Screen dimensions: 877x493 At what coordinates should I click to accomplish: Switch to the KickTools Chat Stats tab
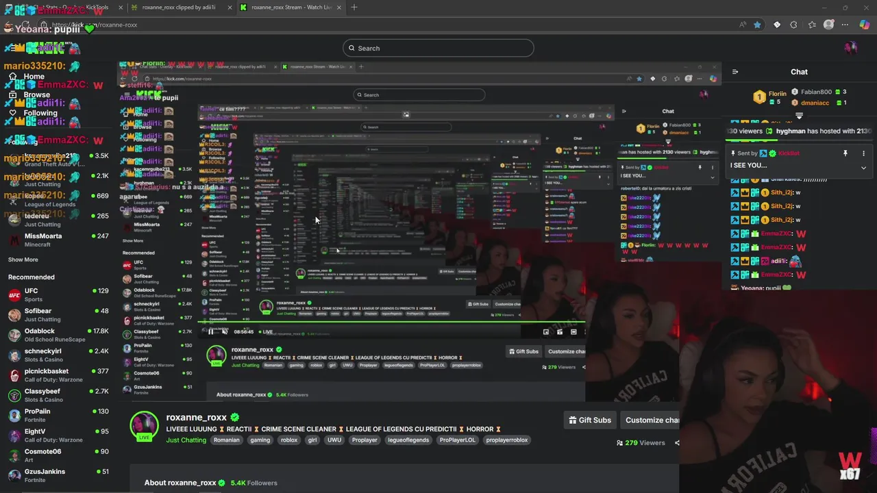click(x=65, y=8)
